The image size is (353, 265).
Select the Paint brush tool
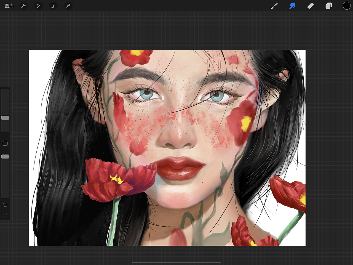[x=274, y=6]
